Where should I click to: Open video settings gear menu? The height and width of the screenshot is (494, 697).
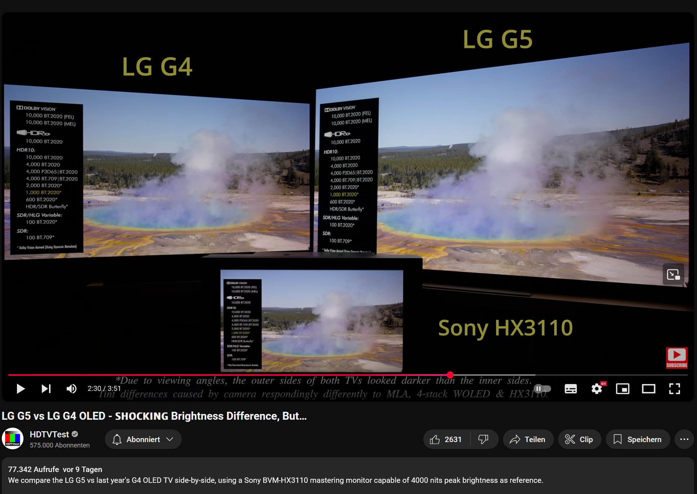(597, 389)
